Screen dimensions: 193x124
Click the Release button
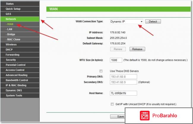click(x=137, y=49)
